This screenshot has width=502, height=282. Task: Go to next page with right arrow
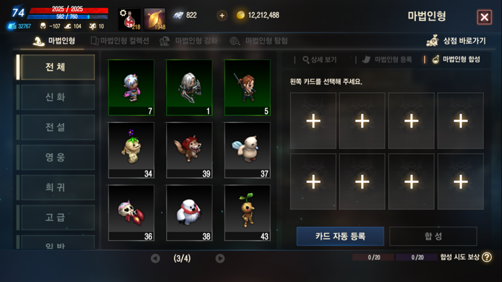(220, 258)
